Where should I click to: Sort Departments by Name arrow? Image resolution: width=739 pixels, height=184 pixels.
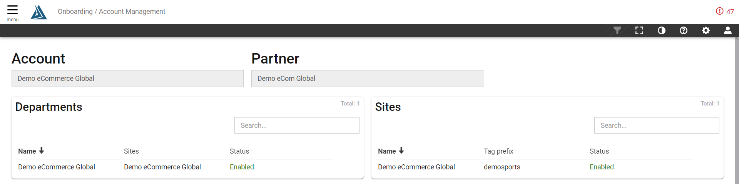tap(42, 151)
